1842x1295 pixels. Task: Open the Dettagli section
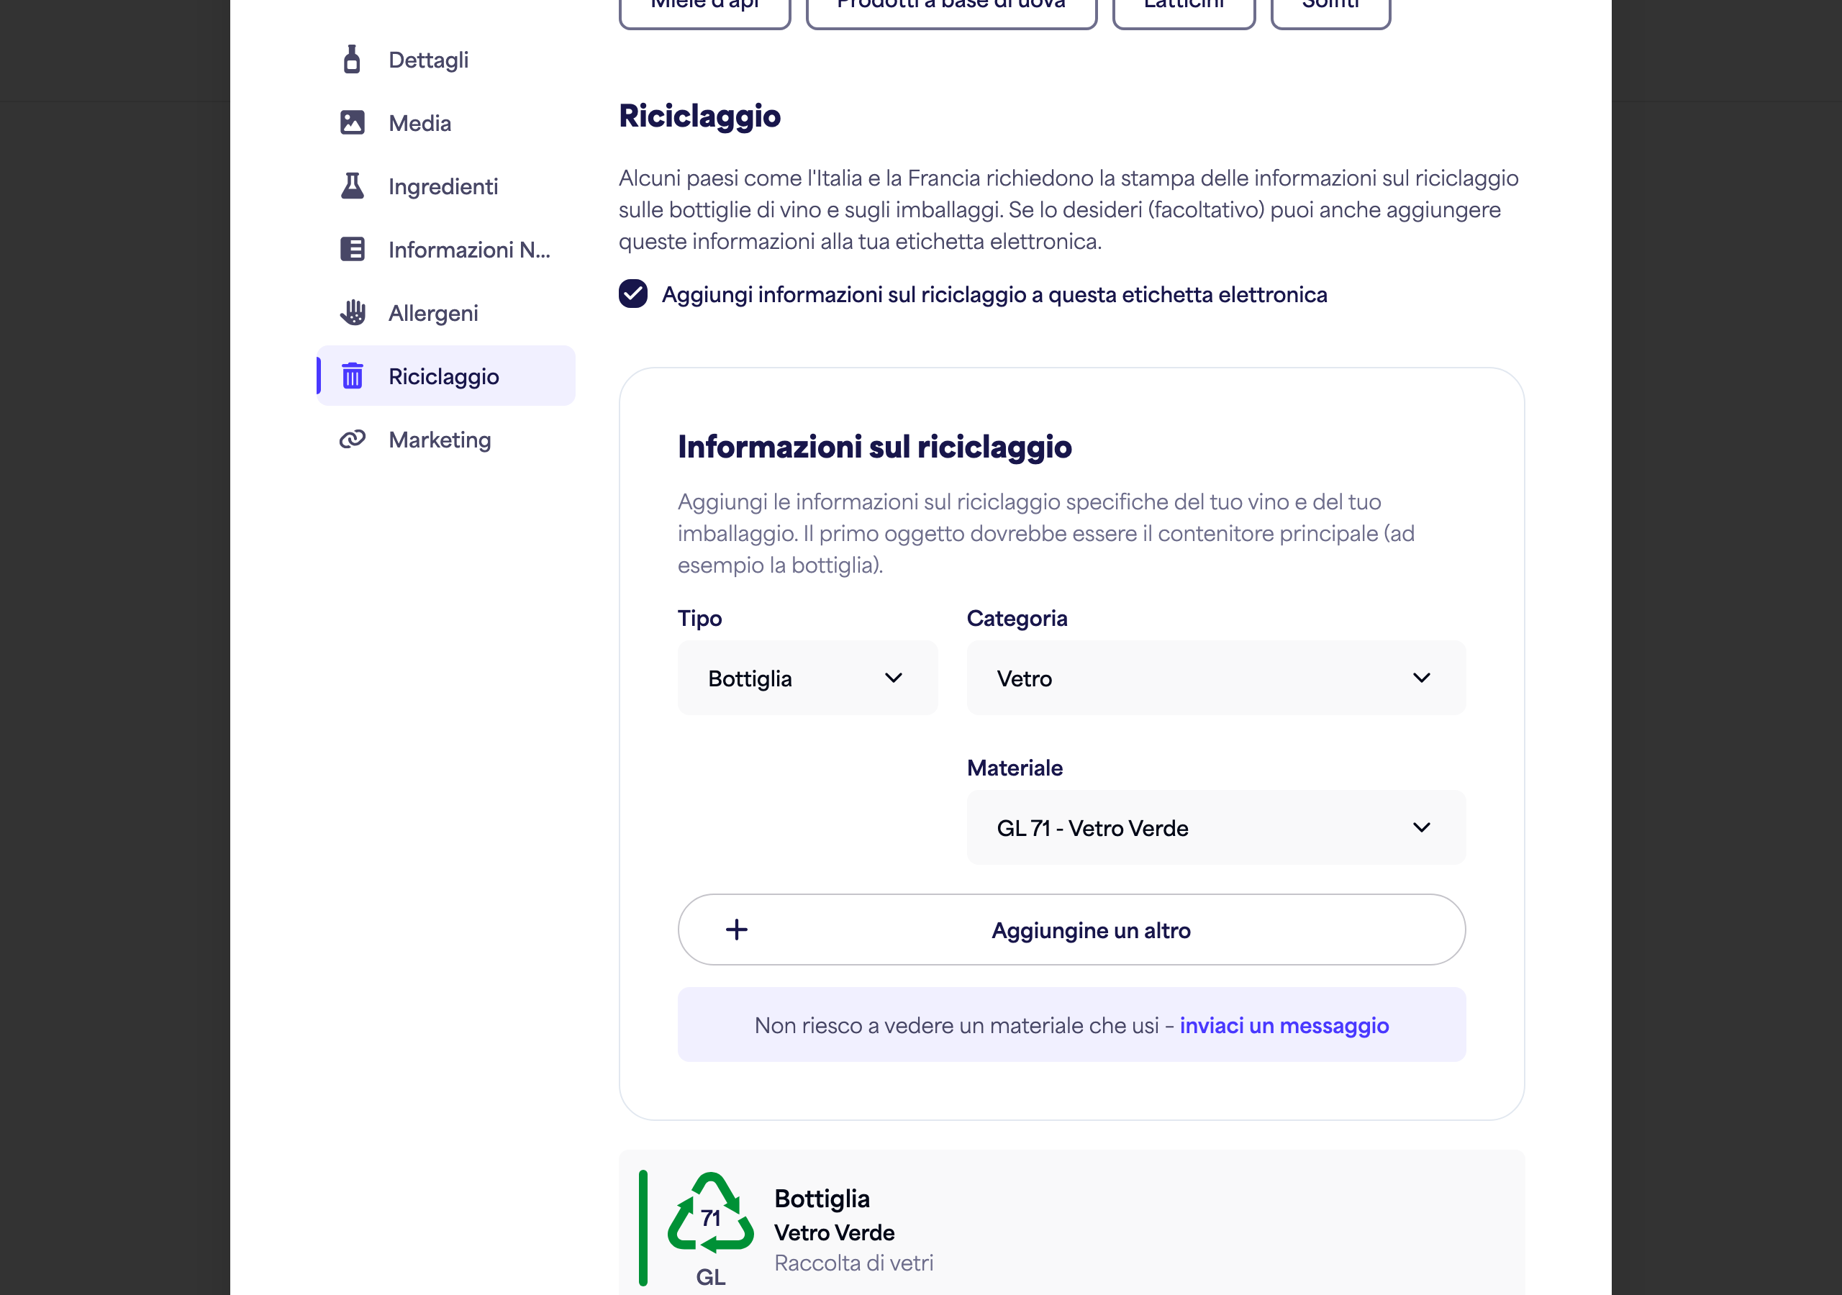(x=446, y=60)
